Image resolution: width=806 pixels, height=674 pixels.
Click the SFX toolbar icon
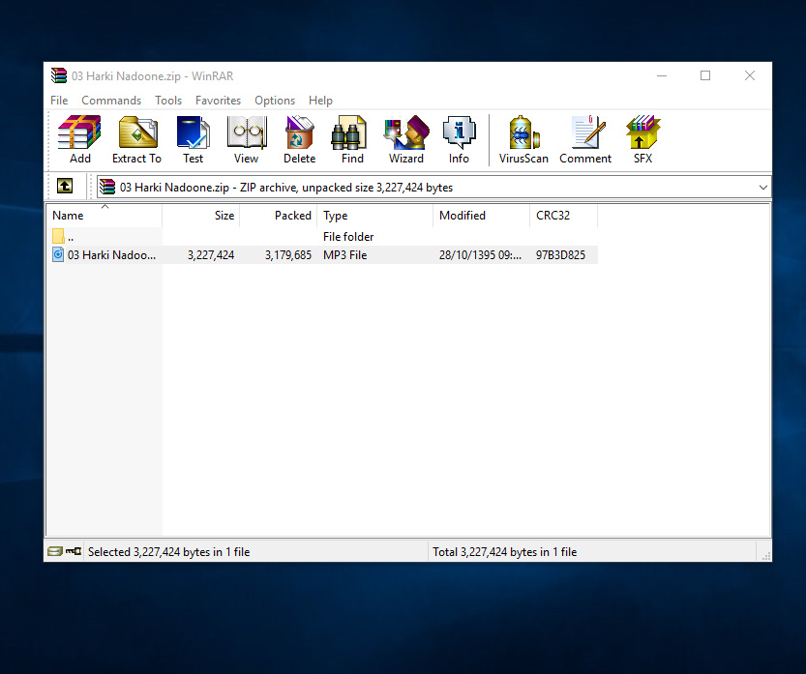pos(642,139)
